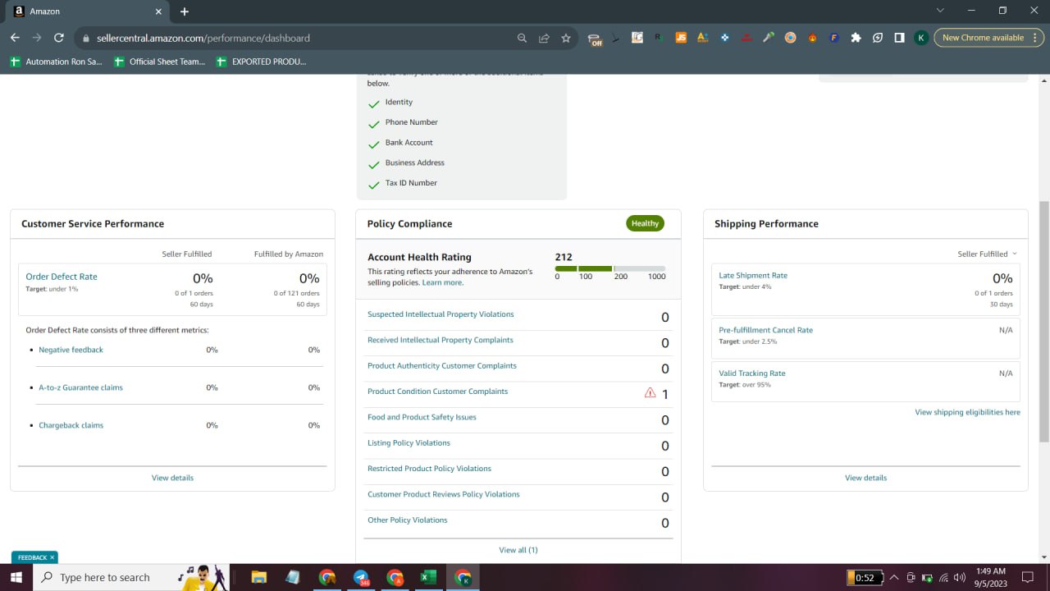The width and height of the screenshot is (1050, 591).
Task: Open the Extensions puzzle piece menu
Action: (x=856, y=38)
